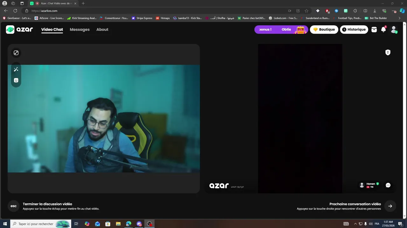Screen dimensions: 407x228
Task: Click the Windows taskbar search box
Action: [x=40, y=224]
